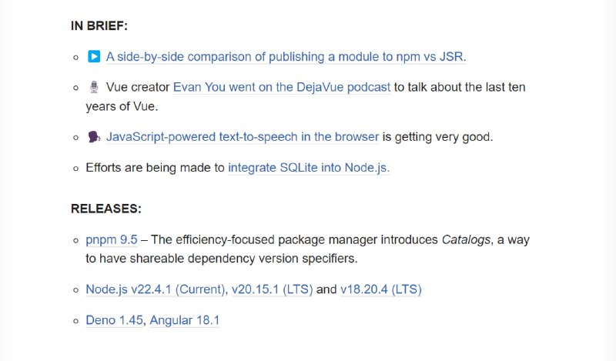Click the 'Efforts are being made to' text

point(156,168)
